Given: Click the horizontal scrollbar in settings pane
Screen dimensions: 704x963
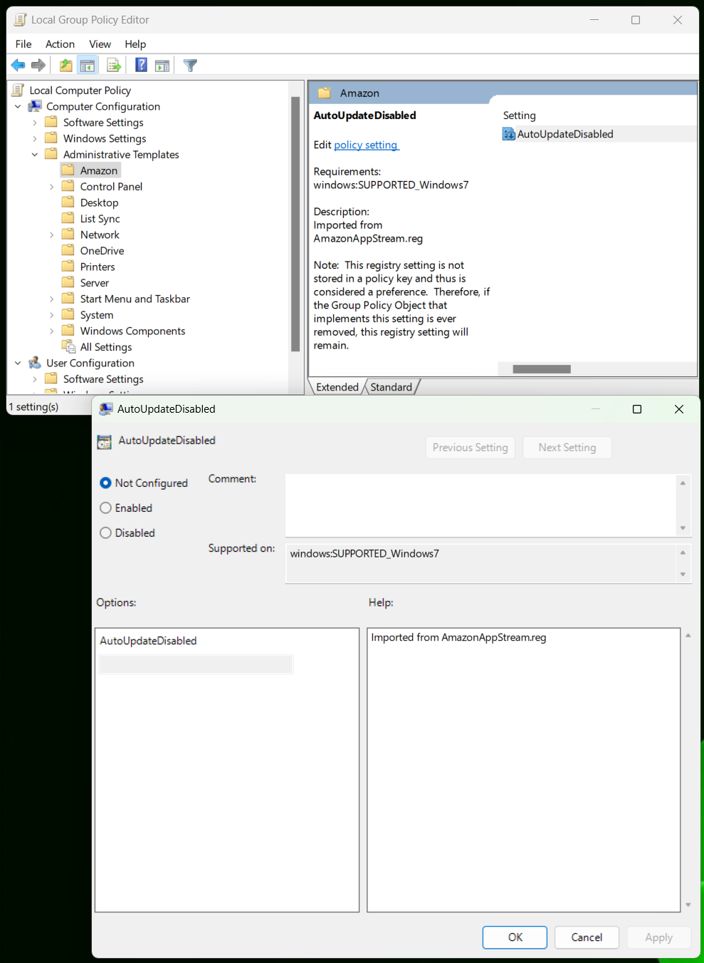Looking at the screenshot, I should click(541, 369).
